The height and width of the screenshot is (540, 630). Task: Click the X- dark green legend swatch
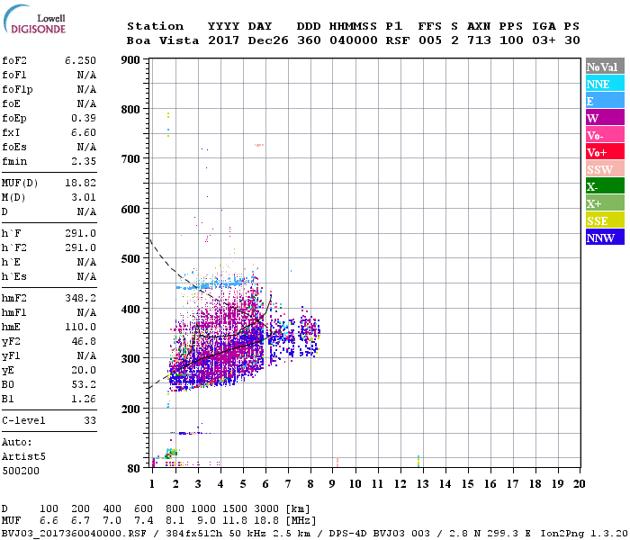pos(604,186)
